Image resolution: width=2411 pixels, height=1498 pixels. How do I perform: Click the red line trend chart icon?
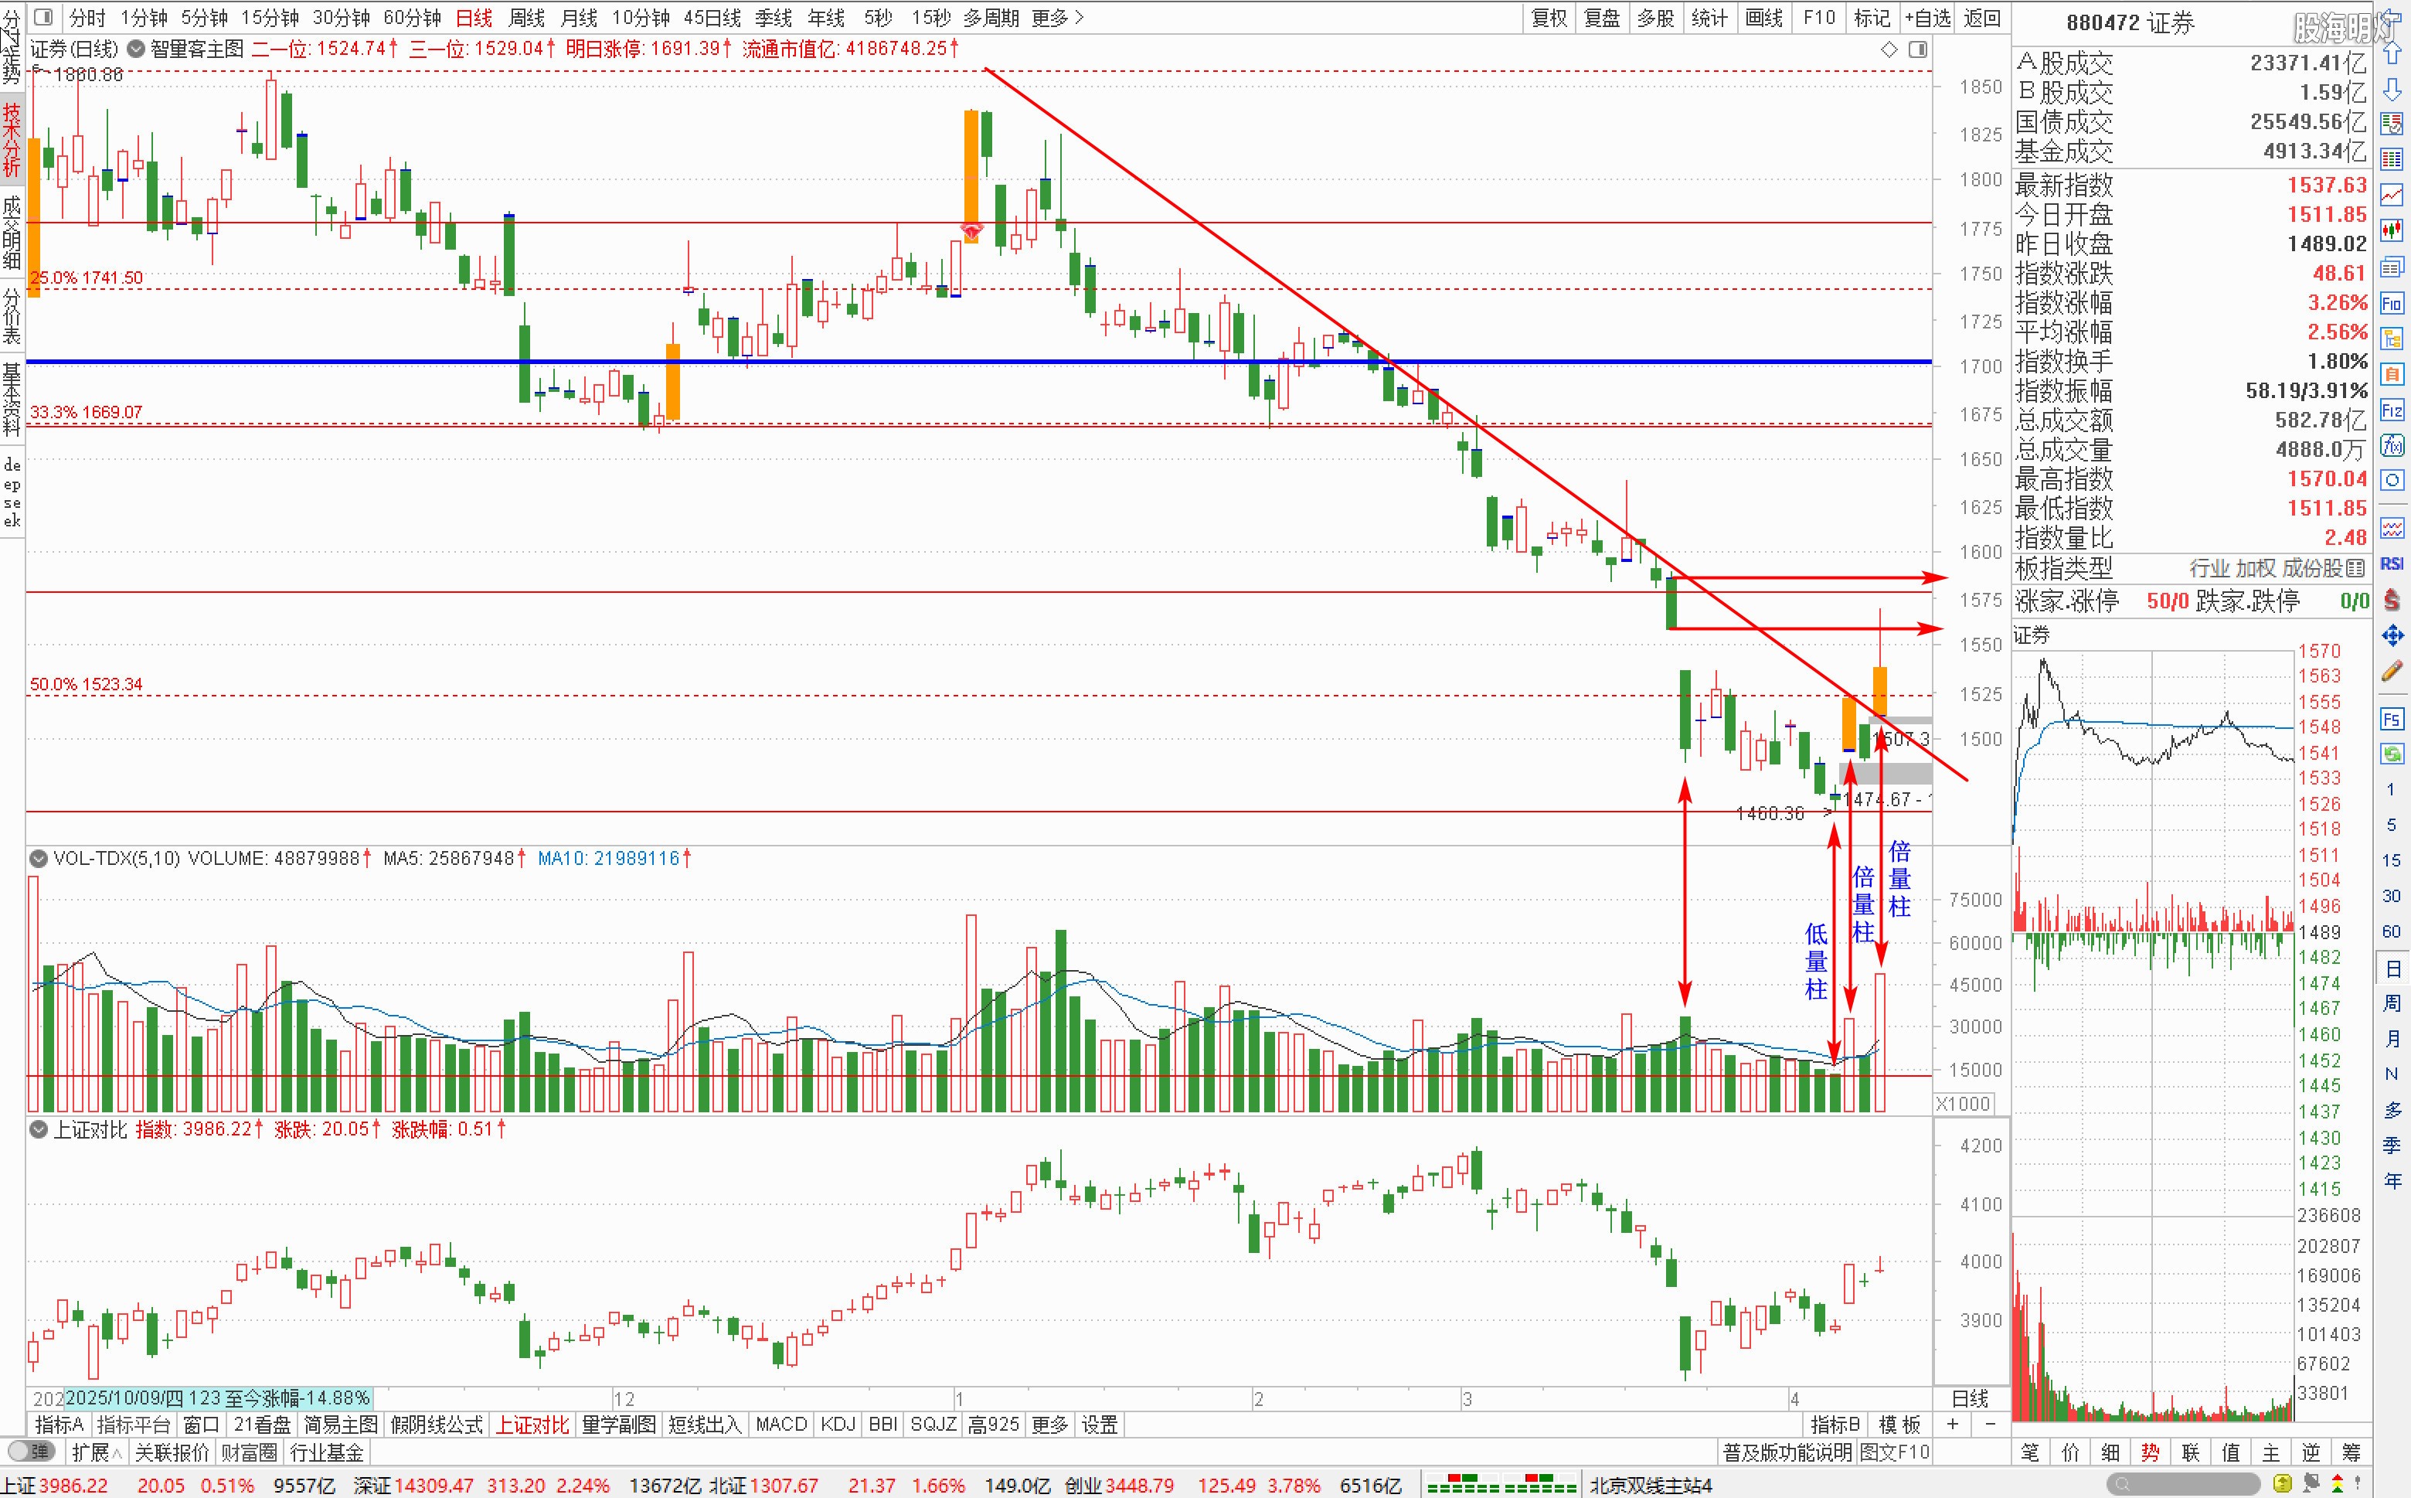click(2392, 196)
